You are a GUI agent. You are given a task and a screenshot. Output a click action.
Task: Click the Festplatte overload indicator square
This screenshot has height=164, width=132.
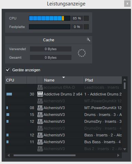pyautogui.click(x=86, y=27)
